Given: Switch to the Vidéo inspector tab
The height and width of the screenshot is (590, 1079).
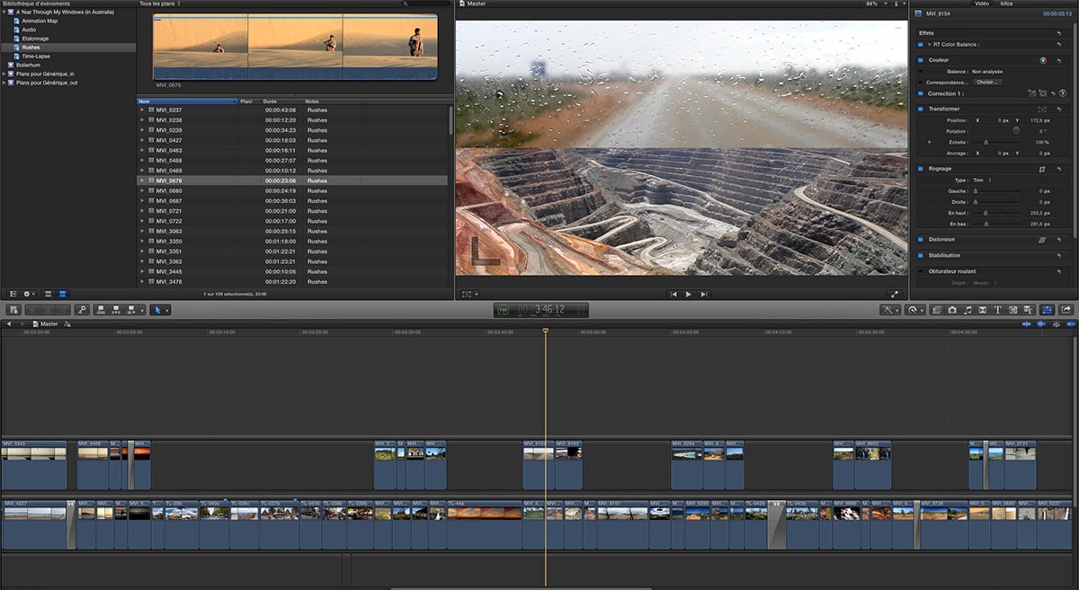Looking at the screenshot, I should tap(982, 4).
